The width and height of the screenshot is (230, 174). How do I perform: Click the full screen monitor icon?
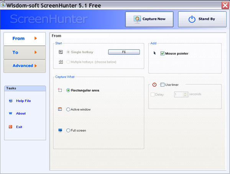(60, 130)
